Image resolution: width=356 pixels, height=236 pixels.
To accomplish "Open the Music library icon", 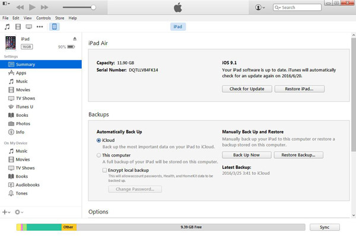I will (7, 27).
